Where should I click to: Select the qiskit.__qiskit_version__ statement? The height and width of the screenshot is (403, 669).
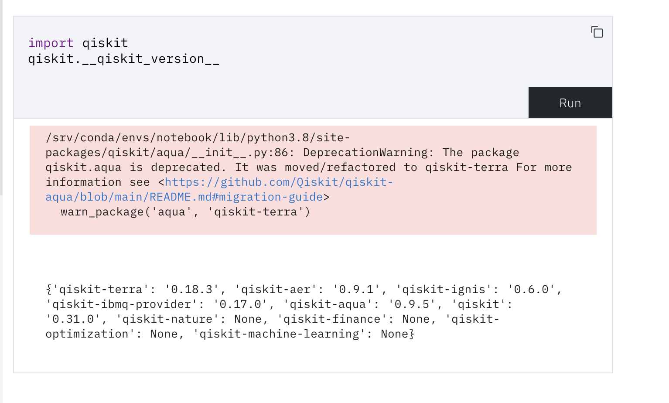coord(124,58)
